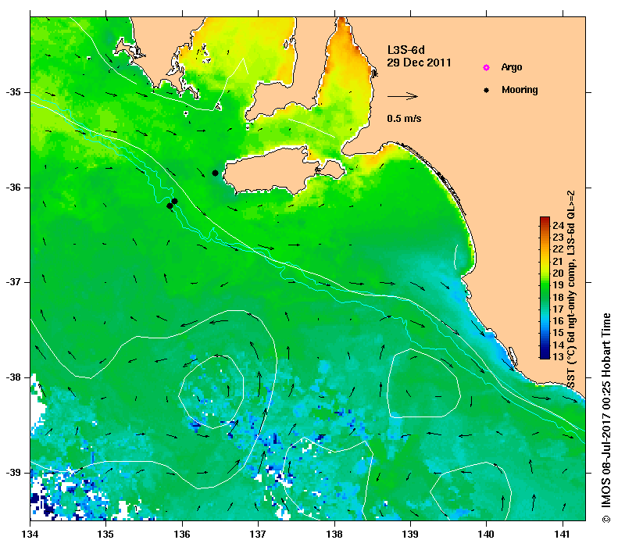Image resolution: width=618 pixels, height=547 pixels.
Task: Click the SST color scale bar
Action: tap(545, 288)
